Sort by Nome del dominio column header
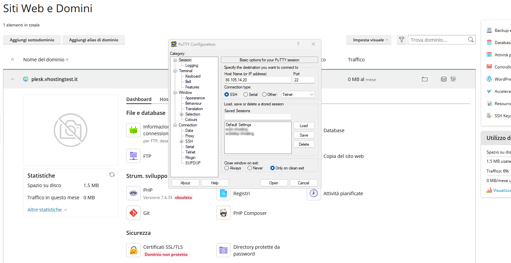The width and height of the screenshot is (511, 263). pyautogui.click(x=46, y=60)
